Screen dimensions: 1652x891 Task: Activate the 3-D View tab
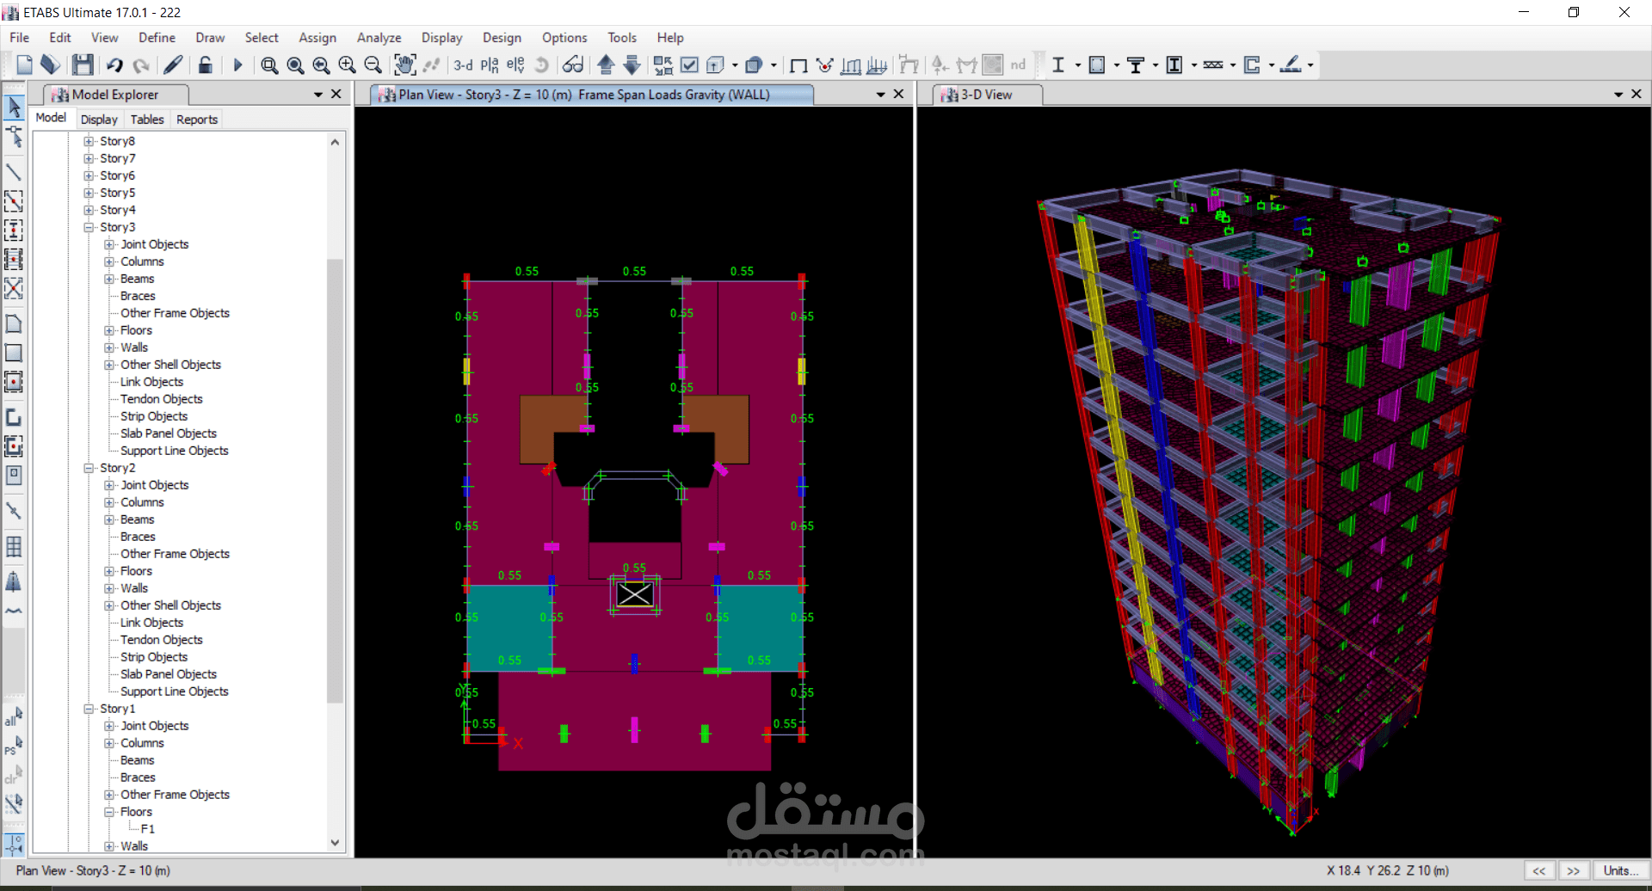pos(988,95)
